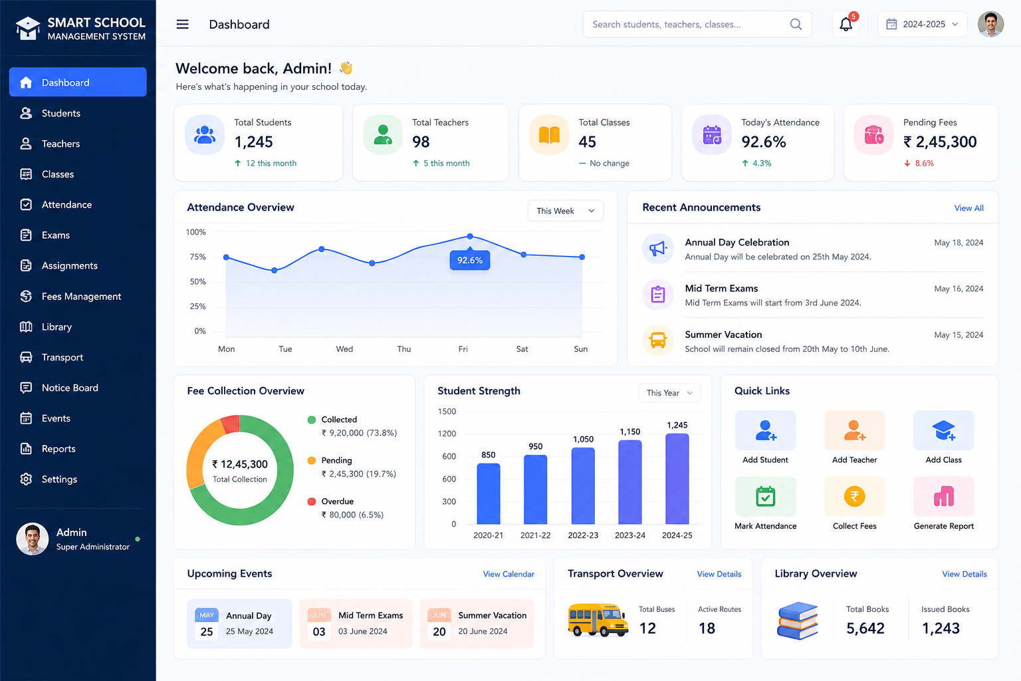Click the Total Teachers card icon

click(x=383, y=135)
